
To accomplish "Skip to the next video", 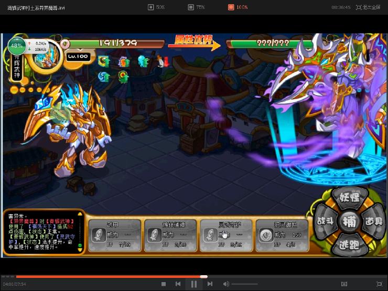I will click(210, 284).
